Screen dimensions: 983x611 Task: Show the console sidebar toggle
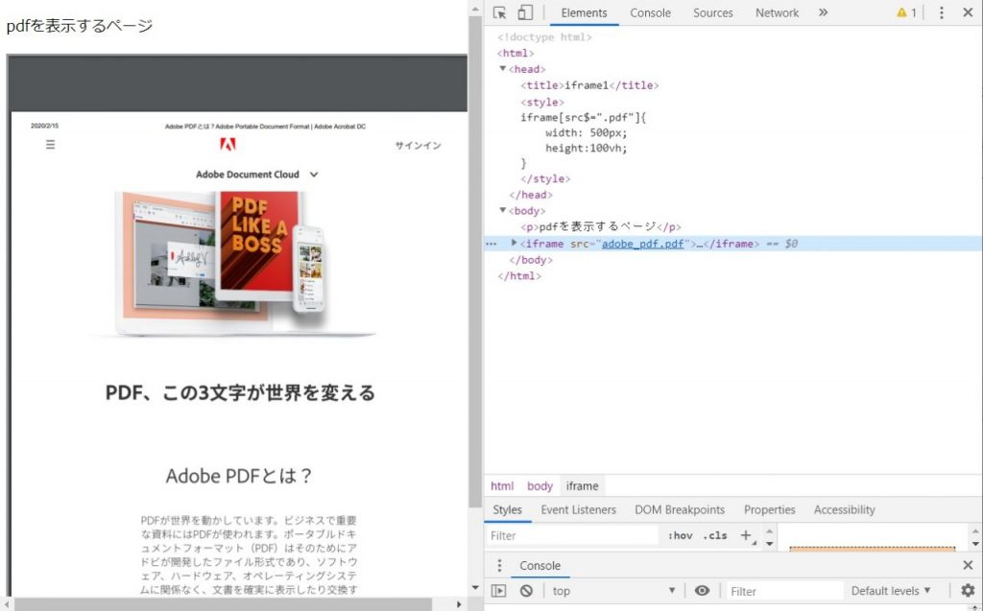click(x=498, y=591)
